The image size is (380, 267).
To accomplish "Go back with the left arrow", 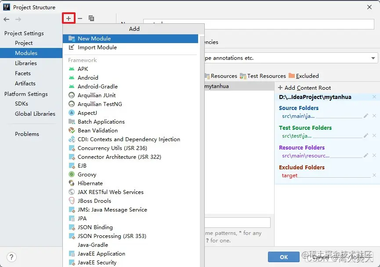I will (x=7, y=19).
